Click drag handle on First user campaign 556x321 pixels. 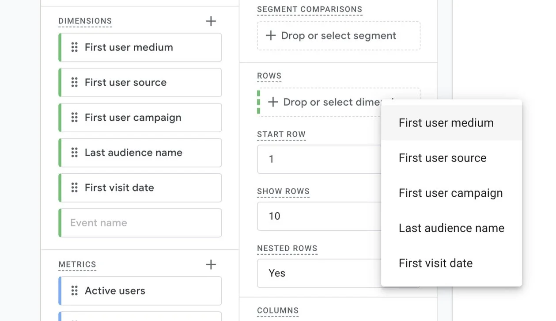coord(75,118)
